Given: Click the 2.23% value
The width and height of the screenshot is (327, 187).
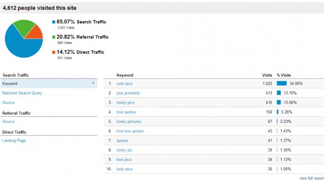Looking at the screenshot, I should coord(286,122).
